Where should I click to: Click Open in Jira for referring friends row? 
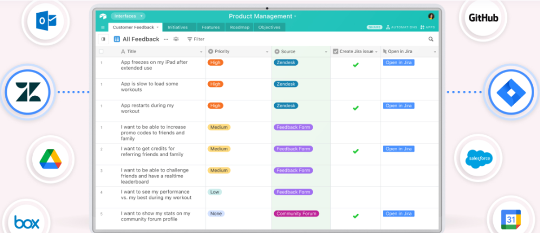399,149
